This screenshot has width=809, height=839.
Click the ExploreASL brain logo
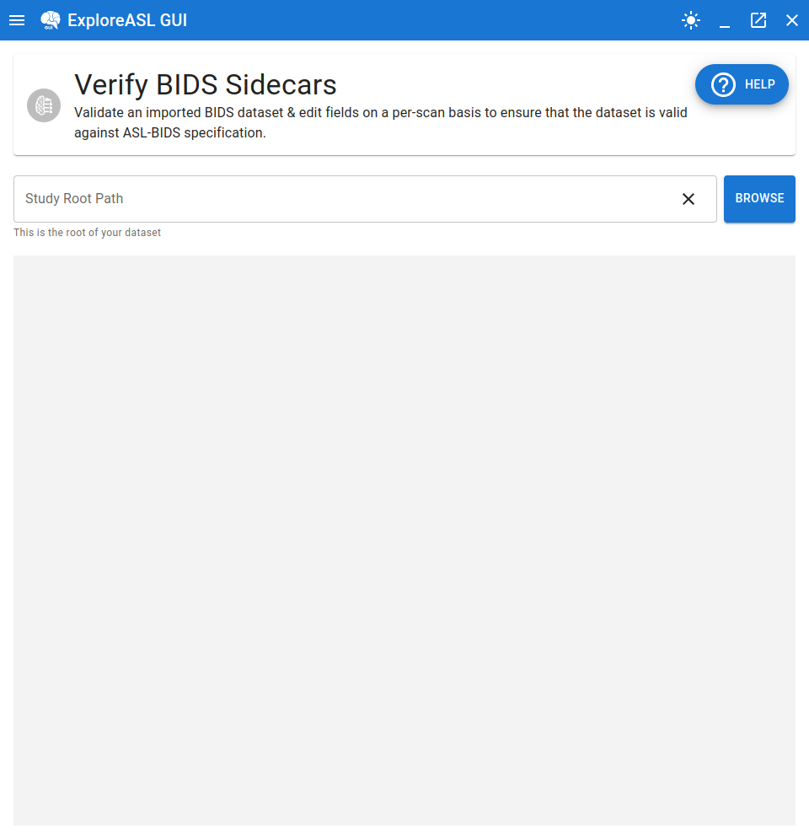tap(50, 20)
